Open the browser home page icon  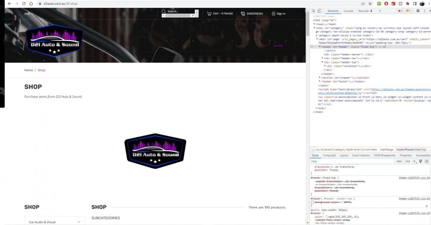pyautogui.click(x=31, y=3)
